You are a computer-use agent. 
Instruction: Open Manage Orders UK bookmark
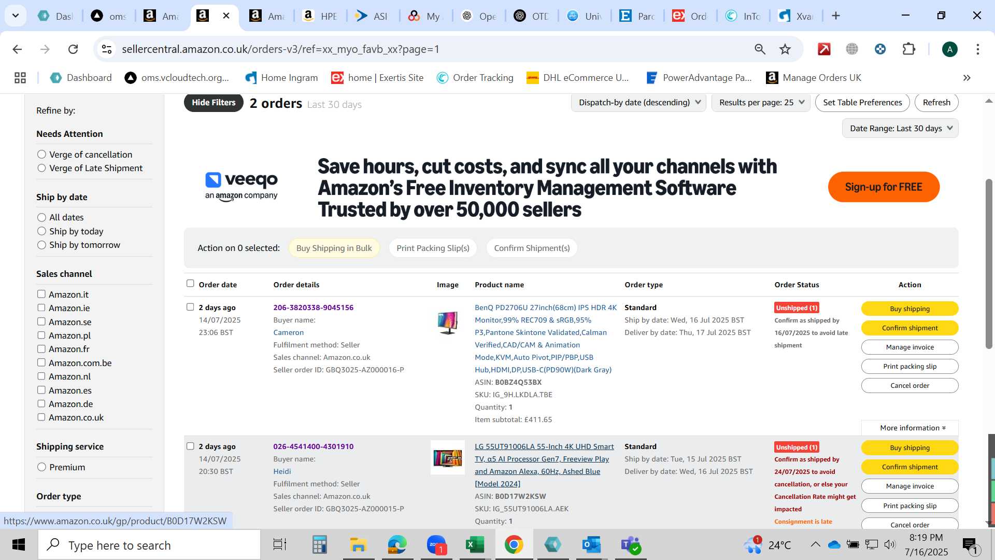814,78
